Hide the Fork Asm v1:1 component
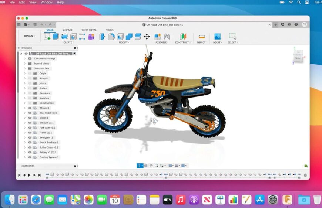Image resolution: width=322 pixels, height=208 pixels. point(30,127)
